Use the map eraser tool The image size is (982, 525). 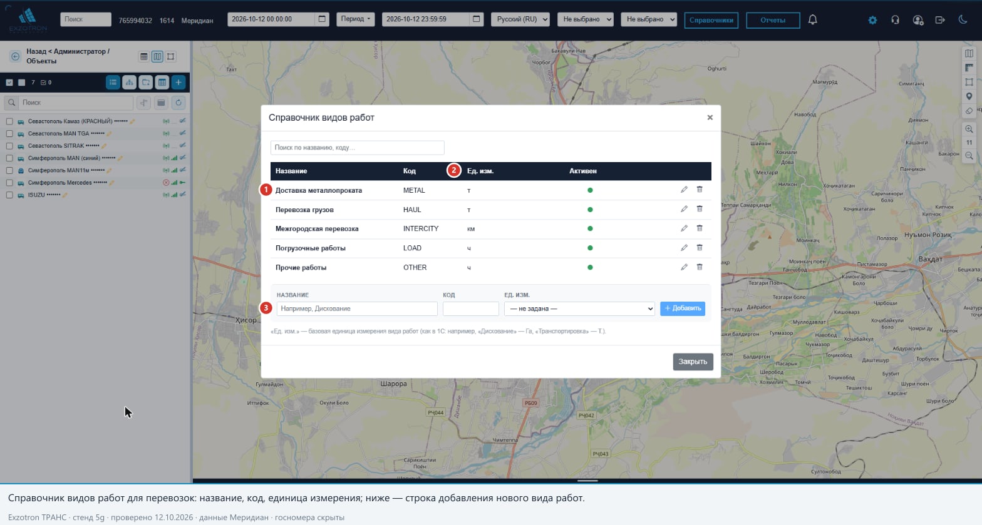coord(969,111)
